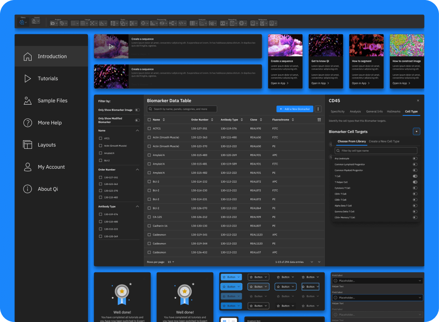This screenshot has height=322, width=439.
Task: Switch to the Analysis tab in CD45
Action: click(355, 111)
